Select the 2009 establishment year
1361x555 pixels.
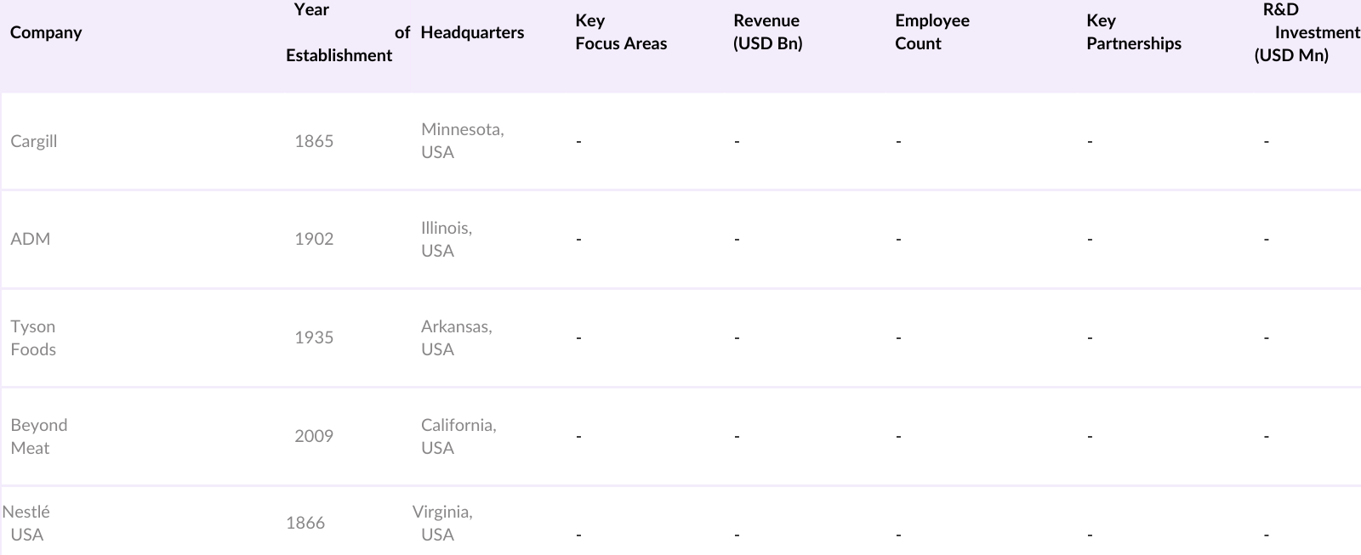pyautogui.click(x=314, y=437)
